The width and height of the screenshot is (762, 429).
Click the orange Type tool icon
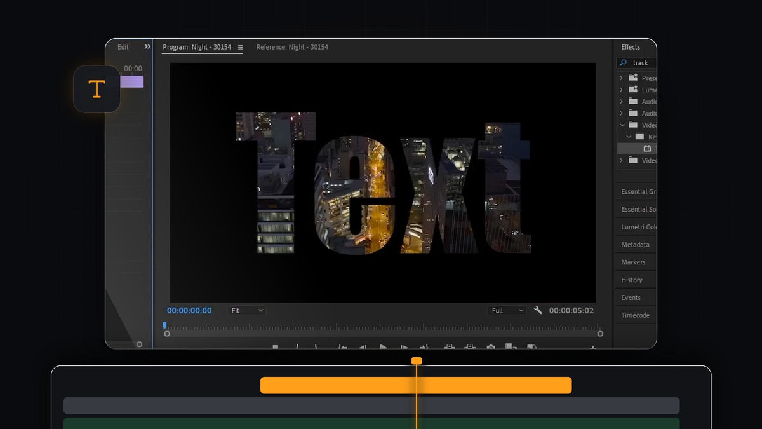(97, 89)
